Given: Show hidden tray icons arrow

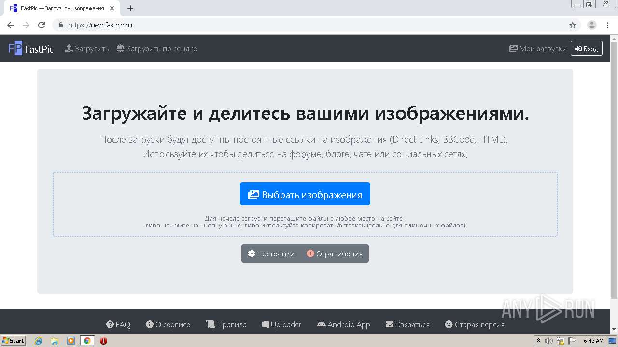Looking at the screenshot, I should tap(539, 341).
